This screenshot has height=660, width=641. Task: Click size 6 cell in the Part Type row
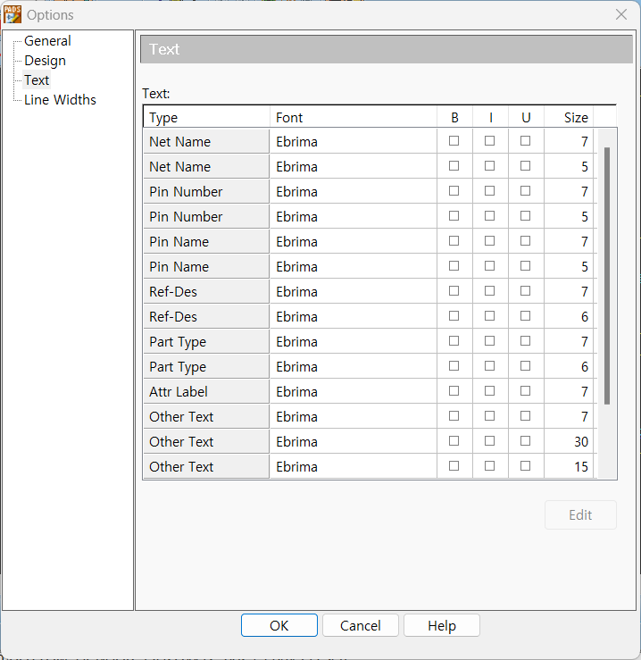[x=569, y=367]
